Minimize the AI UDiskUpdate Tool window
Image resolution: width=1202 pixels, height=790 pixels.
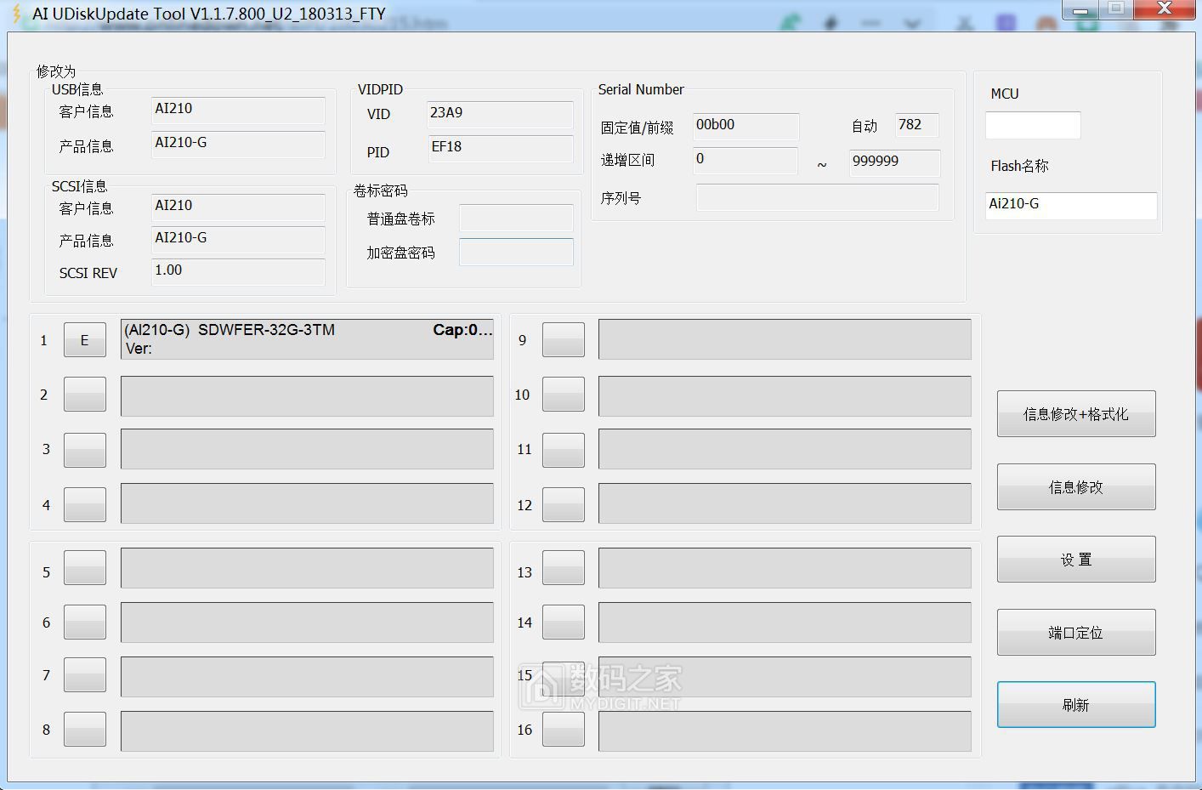[1080, 9]
